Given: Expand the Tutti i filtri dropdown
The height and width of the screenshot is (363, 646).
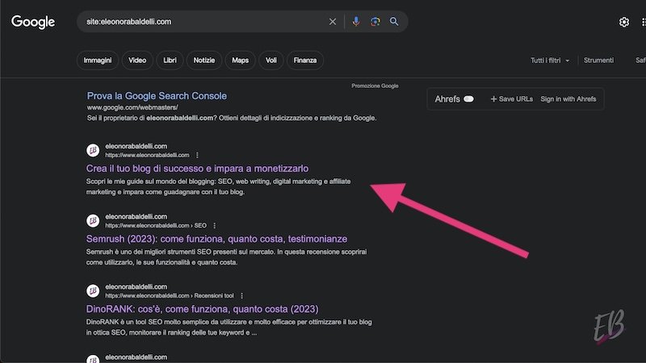Looking at the screenshot, I should (550, 60).
